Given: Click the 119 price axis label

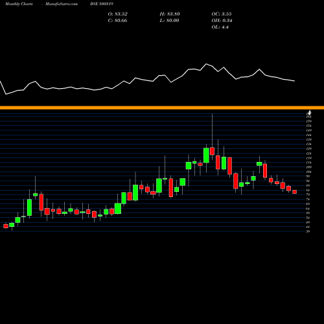Looking at the screenshot, I should tap(309, 158).
